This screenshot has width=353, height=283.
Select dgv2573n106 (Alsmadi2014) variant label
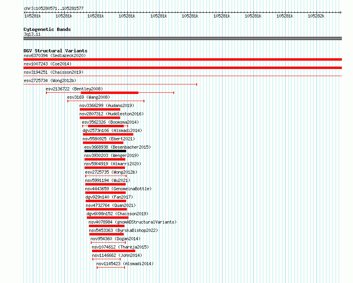click(x=112, y=130)
